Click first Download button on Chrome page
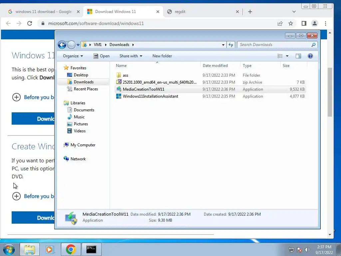Image resolution: width=341 pixels, height=256 pixels. pyautogui.click(x=33, y=119)
